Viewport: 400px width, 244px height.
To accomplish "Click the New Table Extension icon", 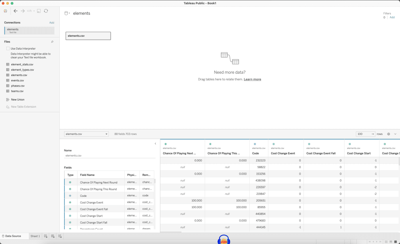I will [8, 107].
